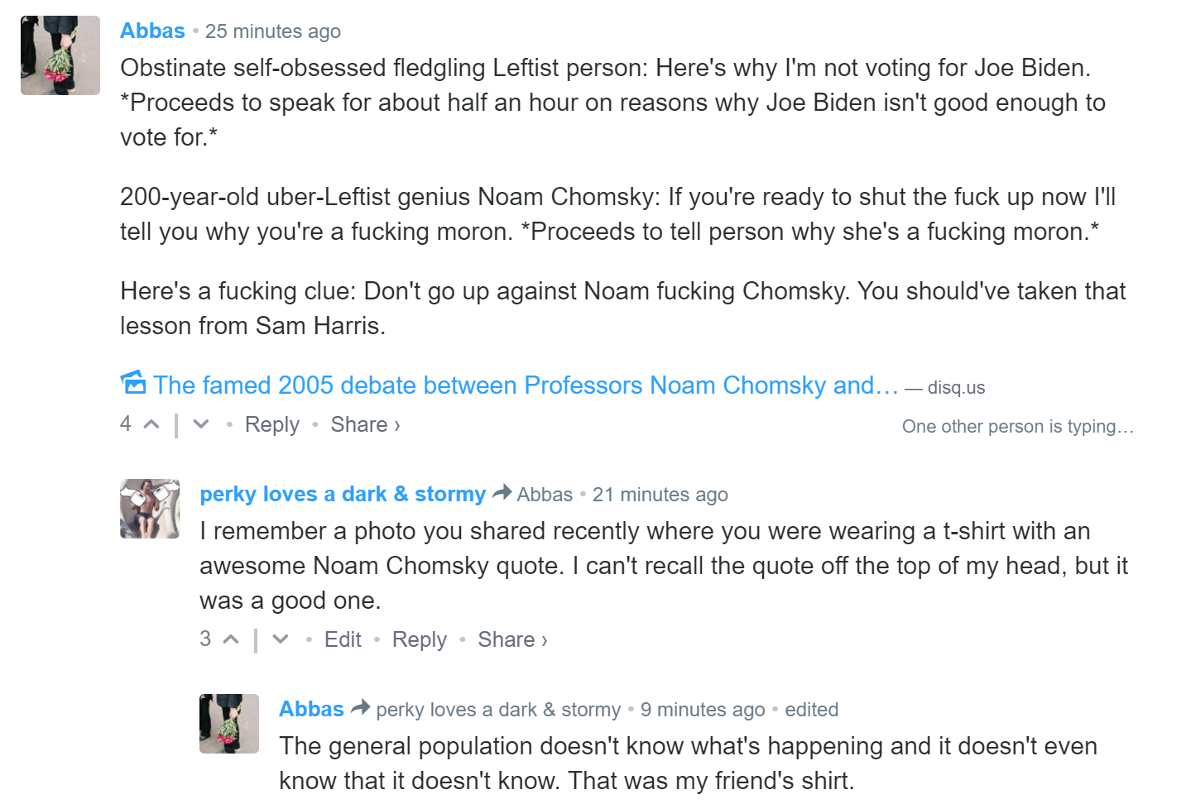
Task: Edit perky's comment
Action: point(343,639)
